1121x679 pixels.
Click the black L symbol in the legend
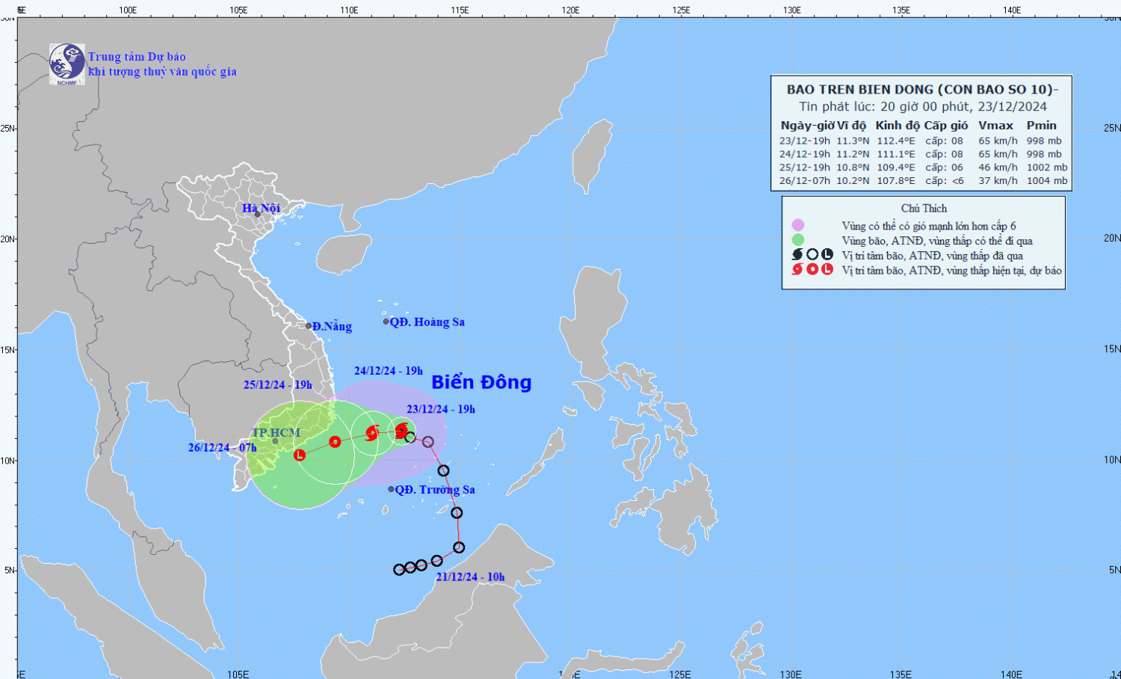tap(827, 255)
